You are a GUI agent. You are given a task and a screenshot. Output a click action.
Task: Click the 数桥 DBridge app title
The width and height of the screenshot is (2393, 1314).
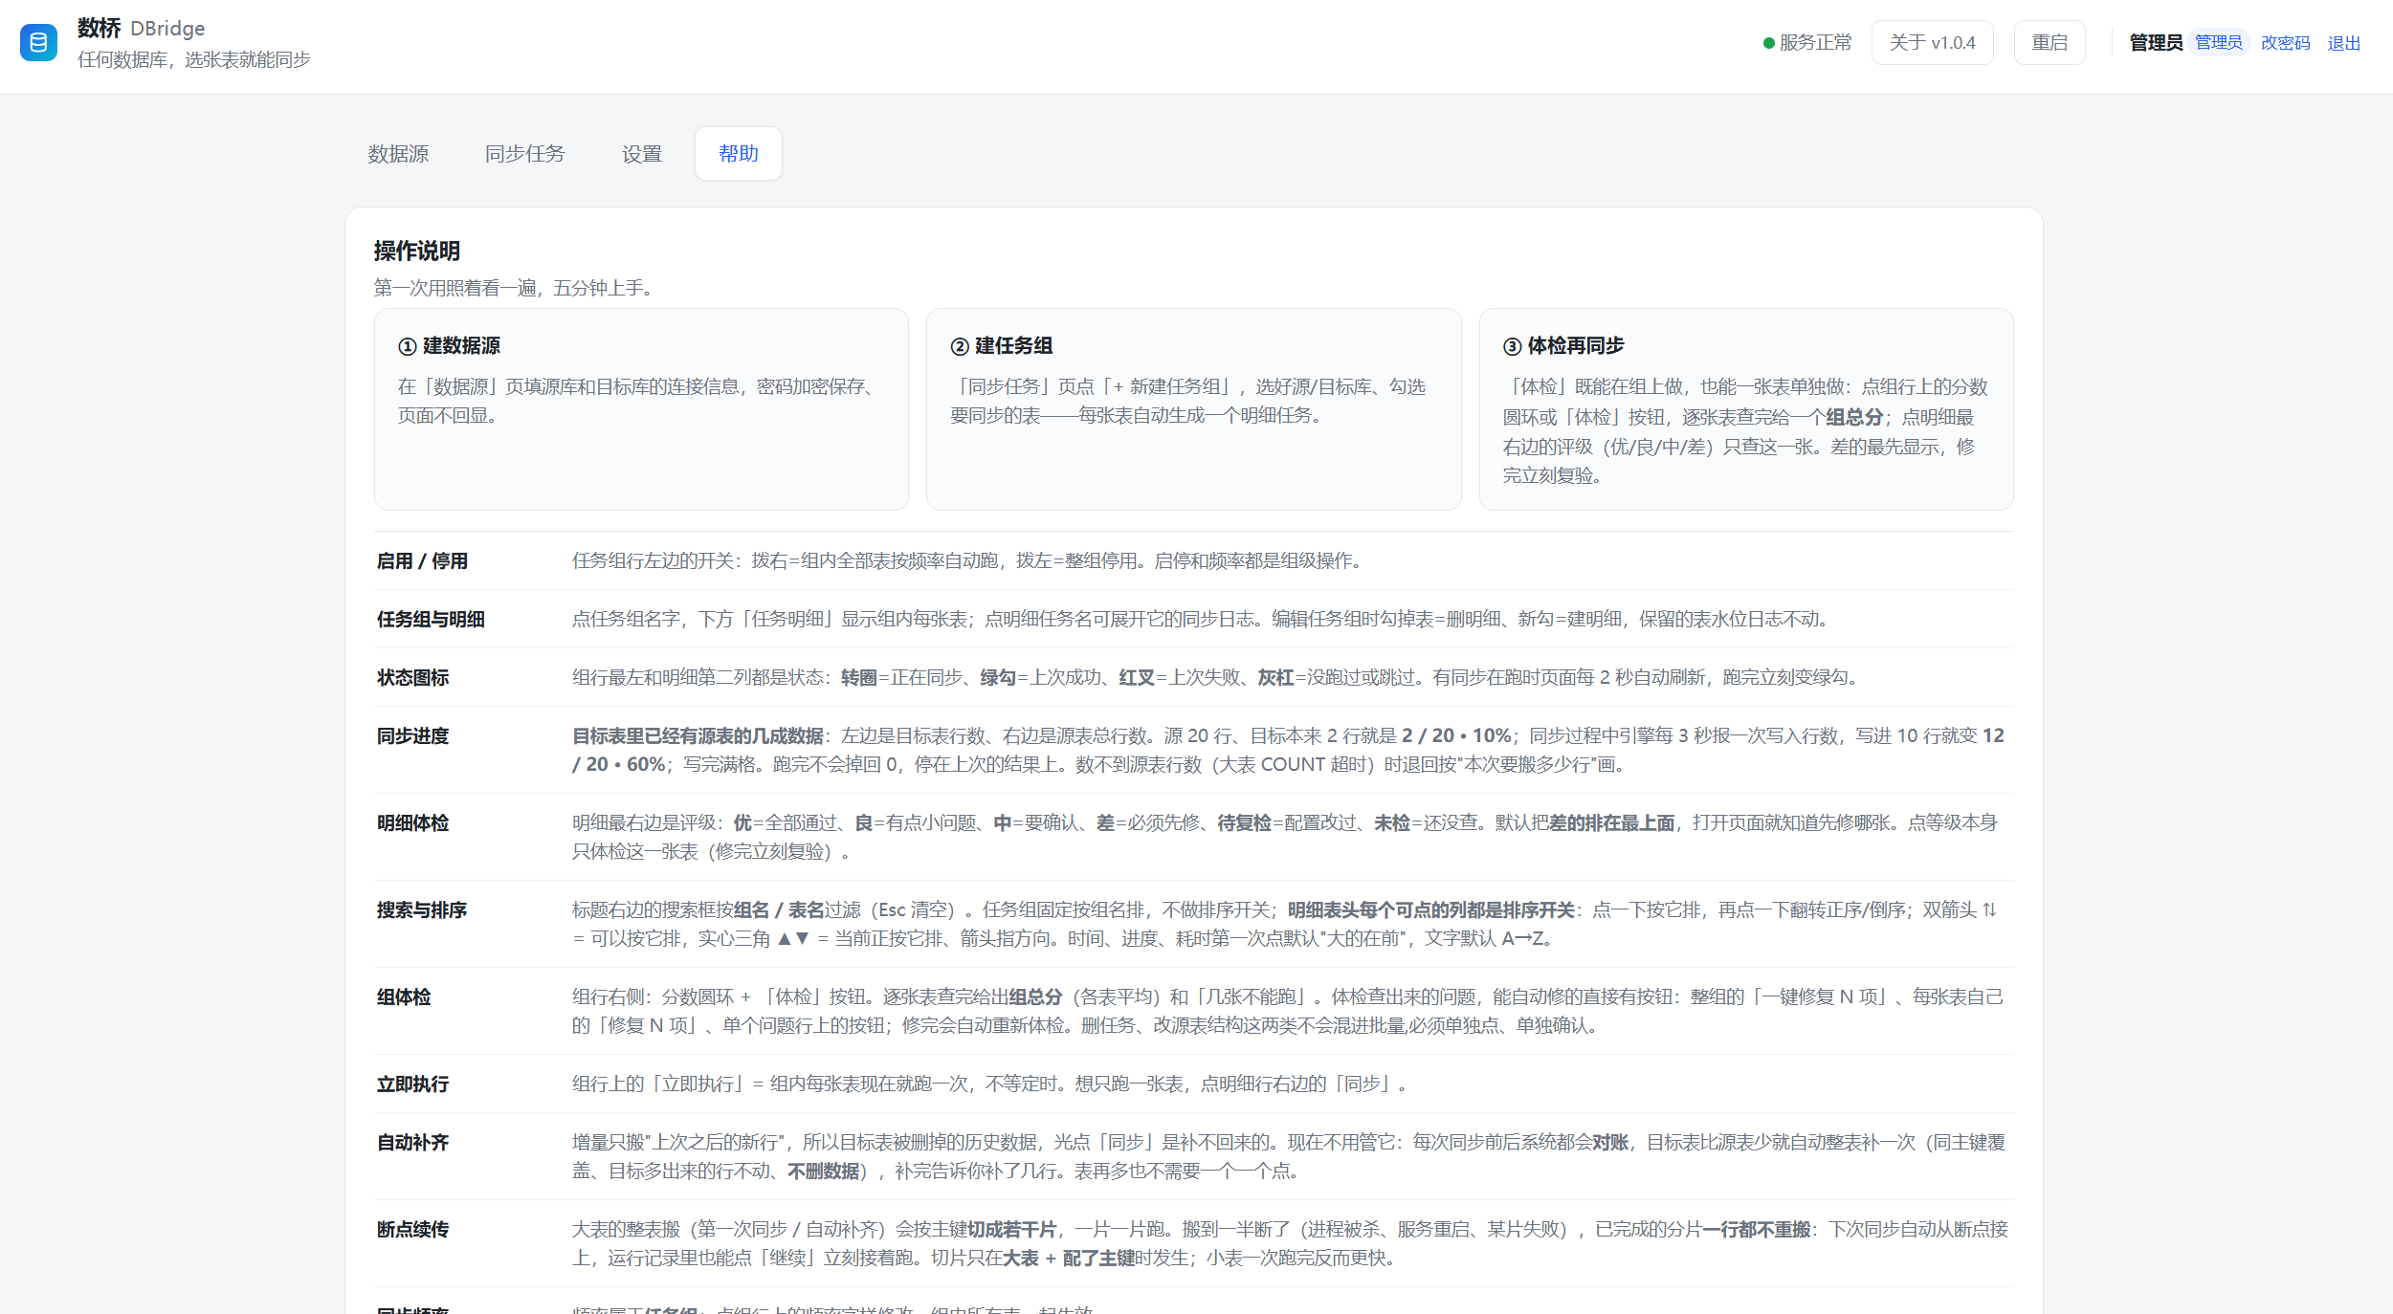point(142,29)
